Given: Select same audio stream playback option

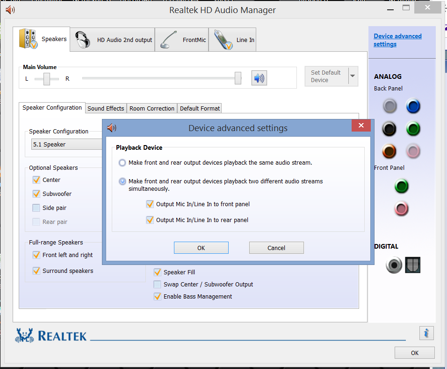Looking at the screenshot, I should (123, 163).
